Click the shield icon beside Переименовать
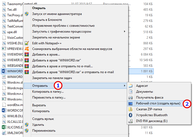The width and height of the screenshot is (195, 137). point(27,131)
